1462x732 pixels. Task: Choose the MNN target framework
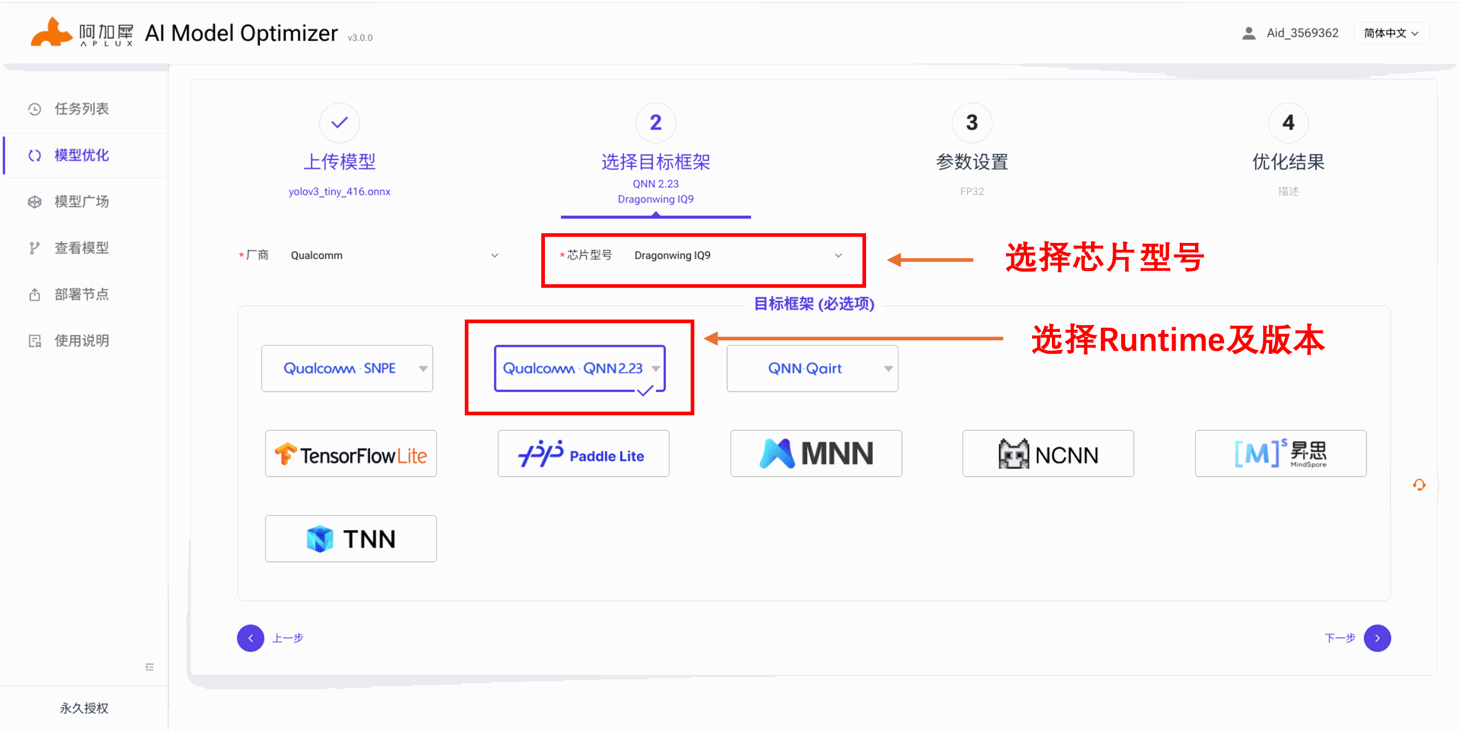point(816,454)
